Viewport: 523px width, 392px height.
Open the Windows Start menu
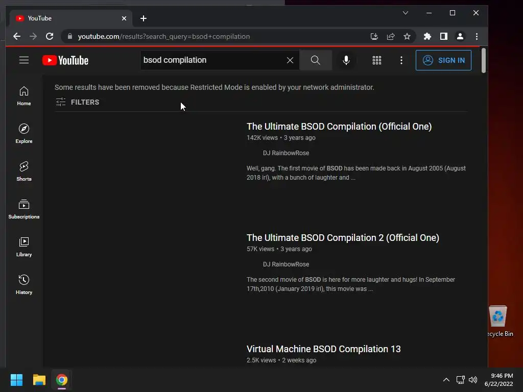[16, 380]
